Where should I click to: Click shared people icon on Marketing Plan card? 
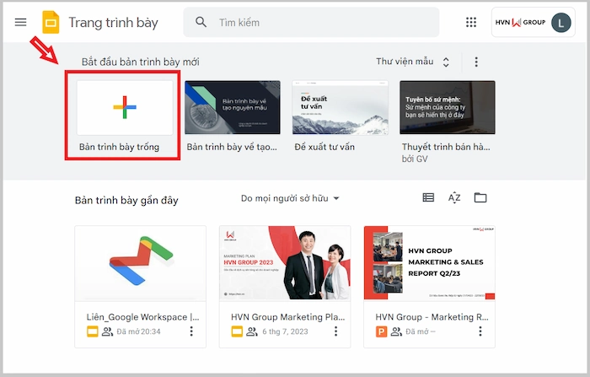[252, 331]
